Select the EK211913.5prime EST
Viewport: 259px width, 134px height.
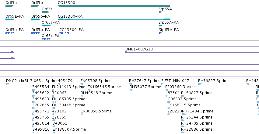pyautogui.click(x=53, y=90)
